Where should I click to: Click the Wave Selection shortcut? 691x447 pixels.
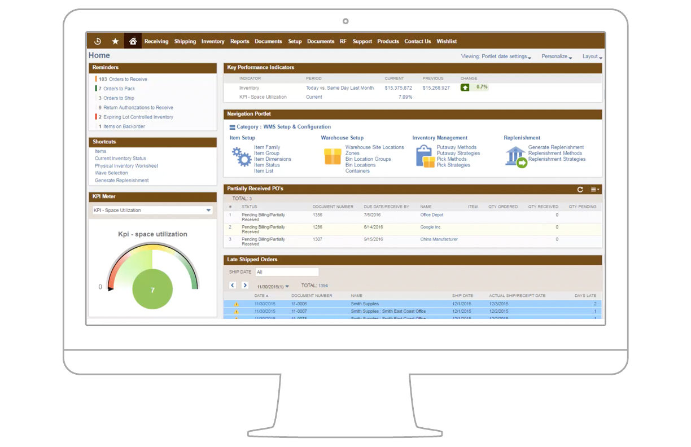tap(111, 173)
